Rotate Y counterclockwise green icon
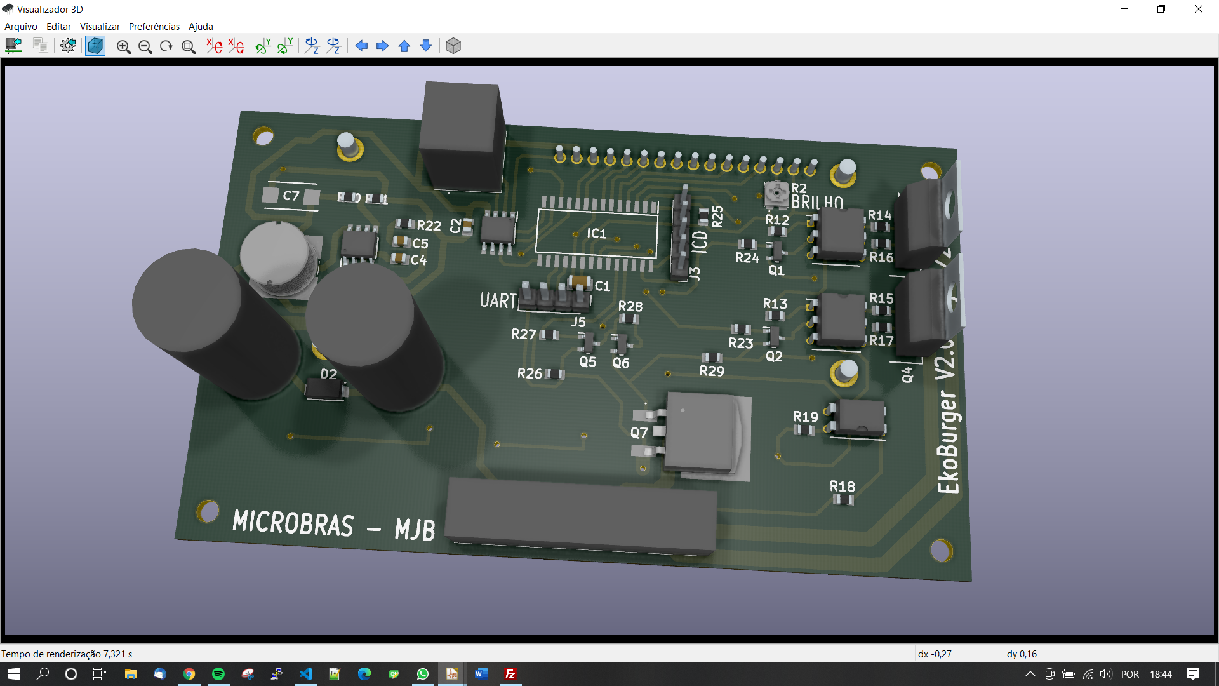 (285, 46)
